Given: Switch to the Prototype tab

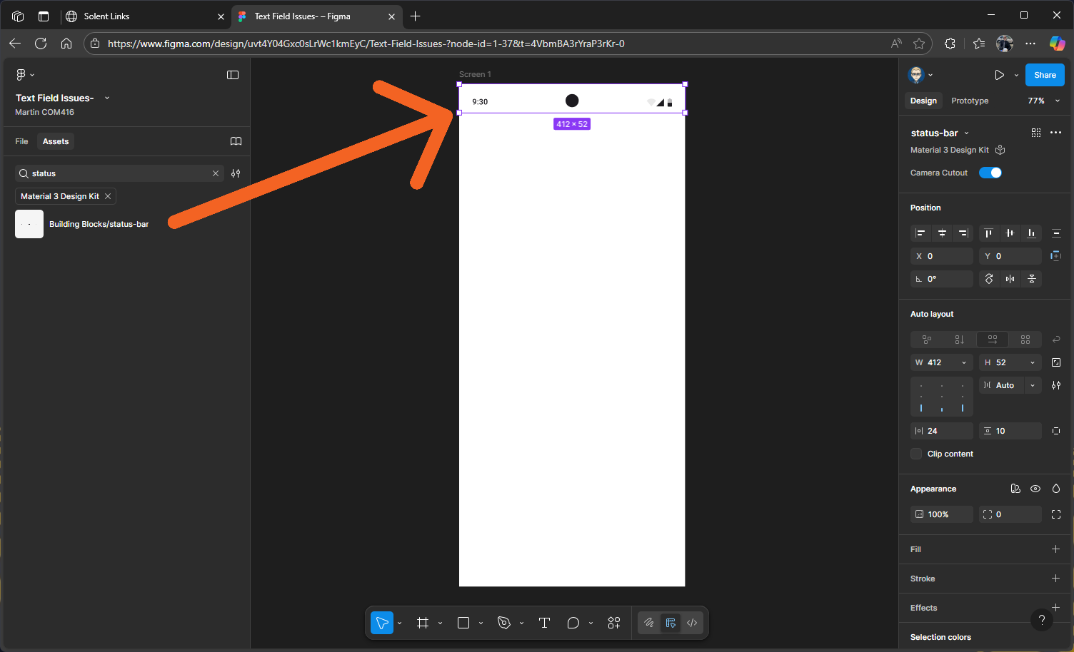Looking at the screenshot, I should point(970,101).
